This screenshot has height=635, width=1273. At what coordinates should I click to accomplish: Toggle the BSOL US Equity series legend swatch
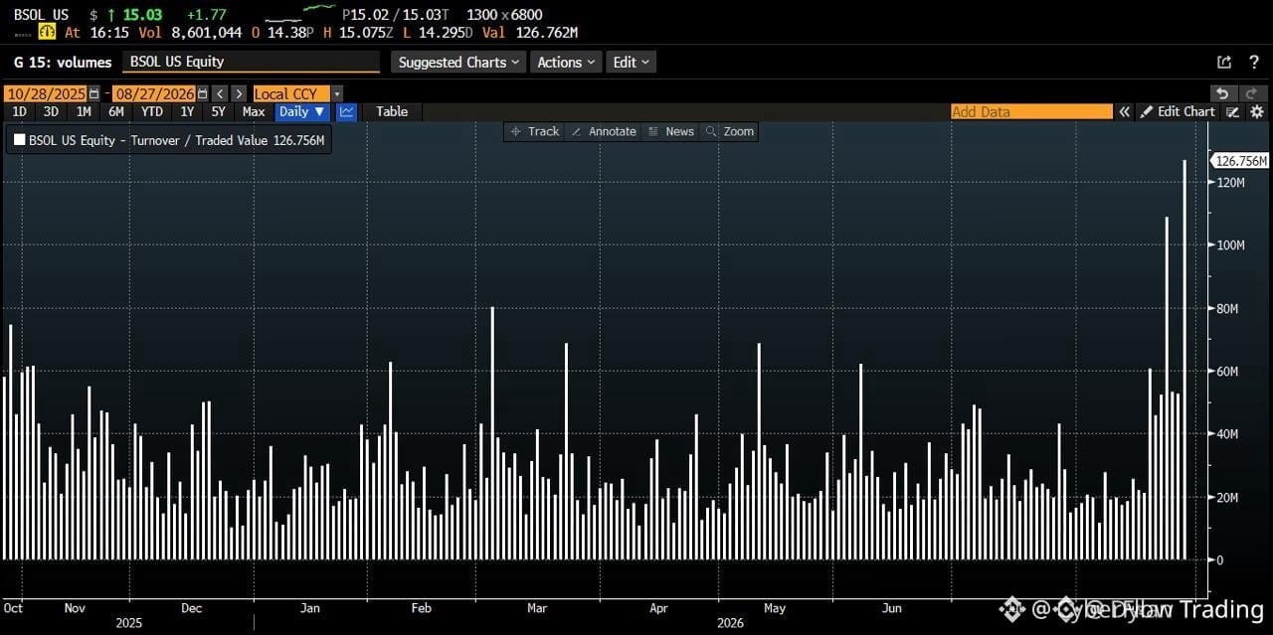(x=19, y=140)
